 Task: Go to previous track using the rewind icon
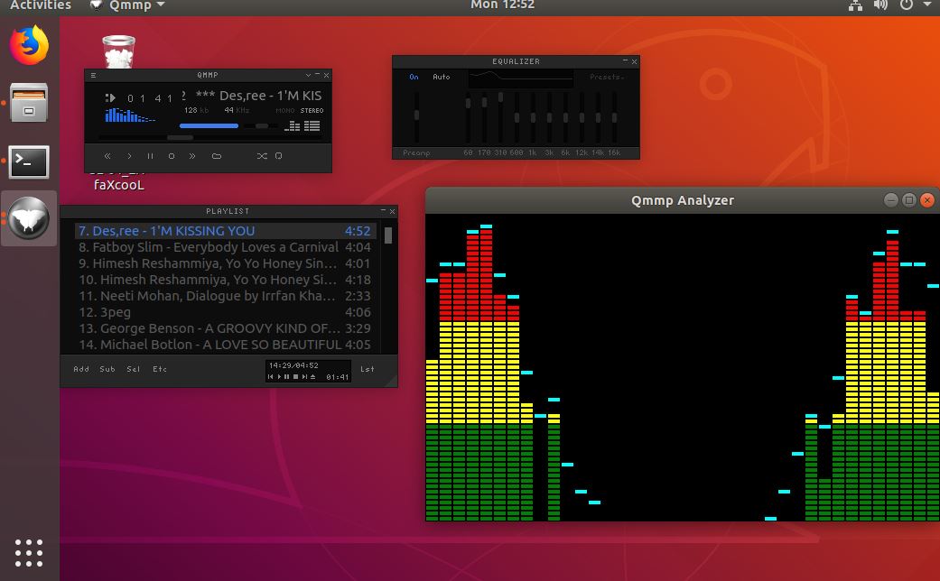pos(107,155)
